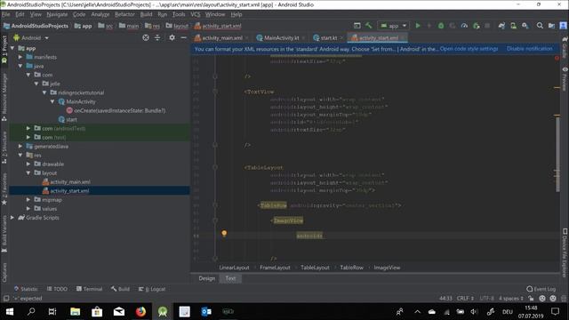The image size is (569, 320).
Task: Open the VCS menu
Action: [196, 14]
